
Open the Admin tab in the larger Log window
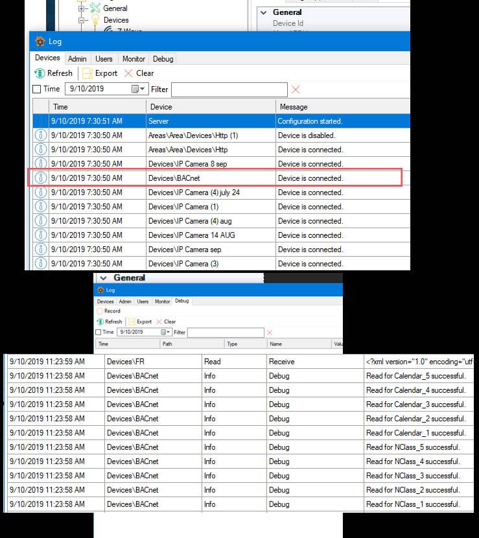click(77, 59)
